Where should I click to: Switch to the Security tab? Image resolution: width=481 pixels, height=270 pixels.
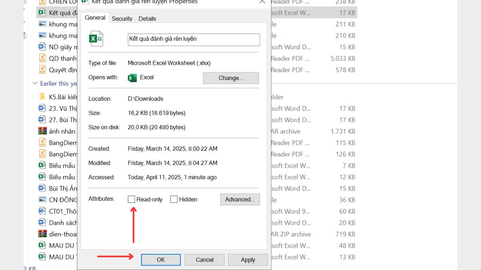[x=122, y=18]
